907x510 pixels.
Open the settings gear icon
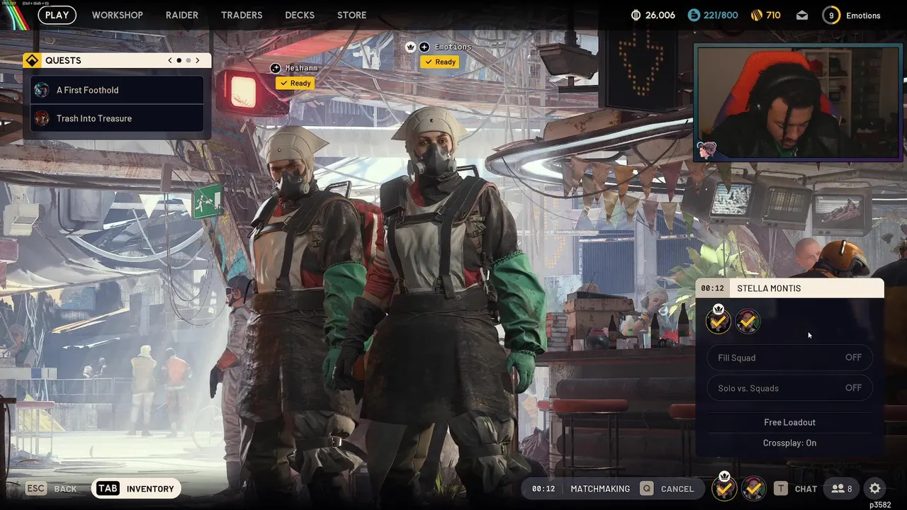(x=875, y=489)
